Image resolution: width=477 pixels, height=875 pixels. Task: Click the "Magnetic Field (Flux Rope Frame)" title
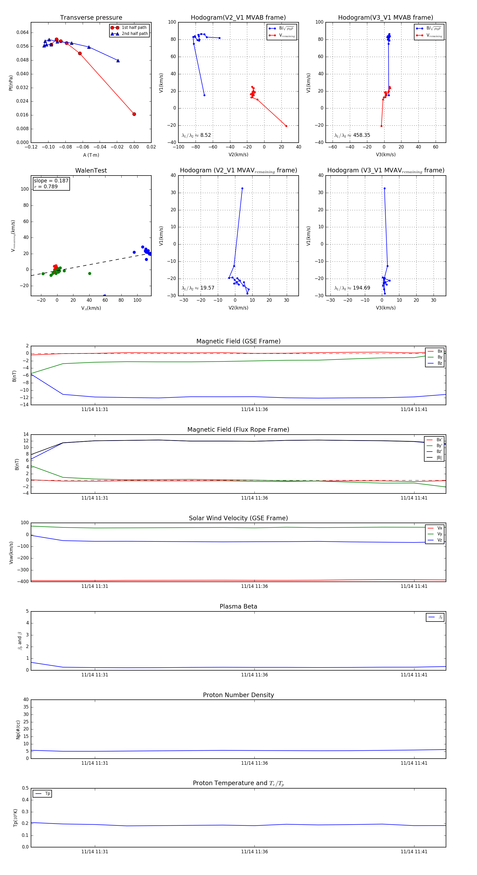tap(238, 430)
